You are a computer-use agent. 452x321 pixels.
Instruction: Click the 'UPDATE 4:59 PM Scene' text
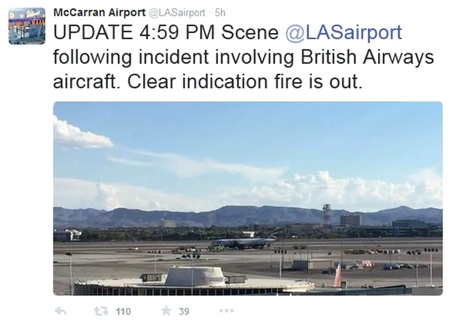coord(166,32)
